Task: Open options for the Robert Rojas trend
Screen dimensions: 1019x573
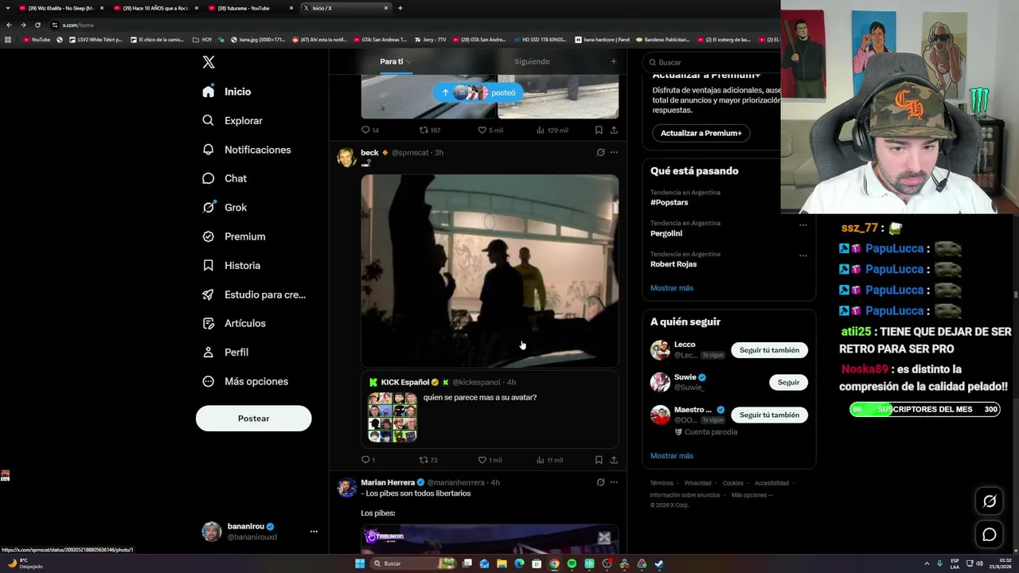Action: coord(802,256)
